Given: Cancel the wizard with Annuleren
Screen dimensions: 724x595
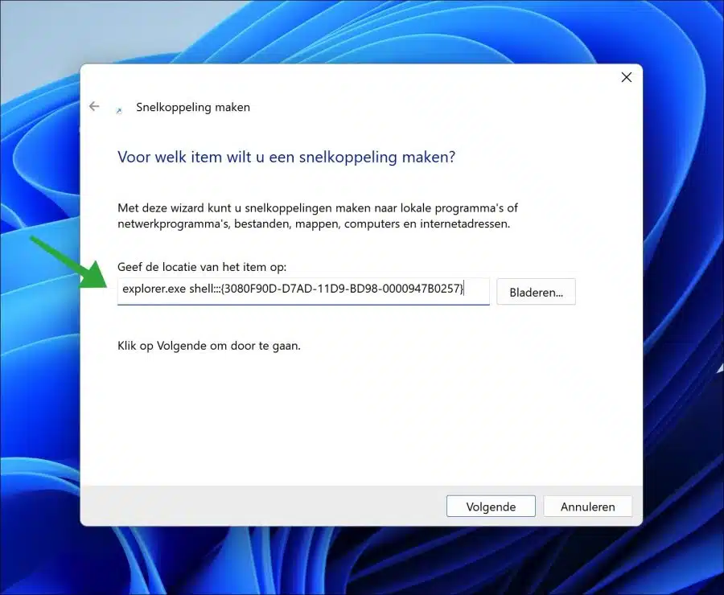Looking at the screenshot, I should [588, 507].
